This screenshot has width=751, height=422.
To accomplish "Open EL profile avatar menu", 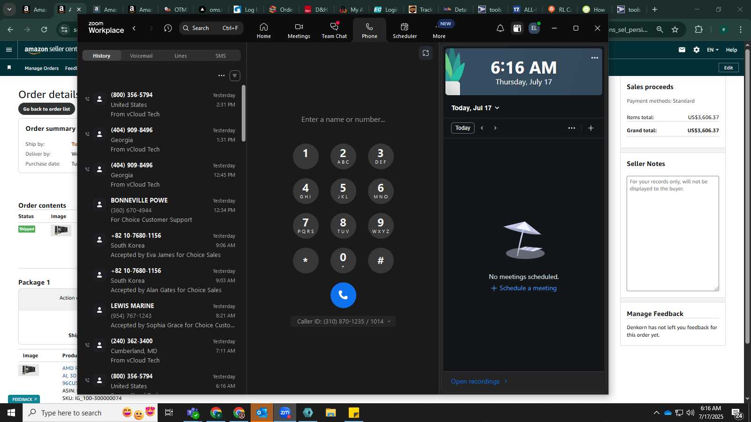I will point(534,28).
